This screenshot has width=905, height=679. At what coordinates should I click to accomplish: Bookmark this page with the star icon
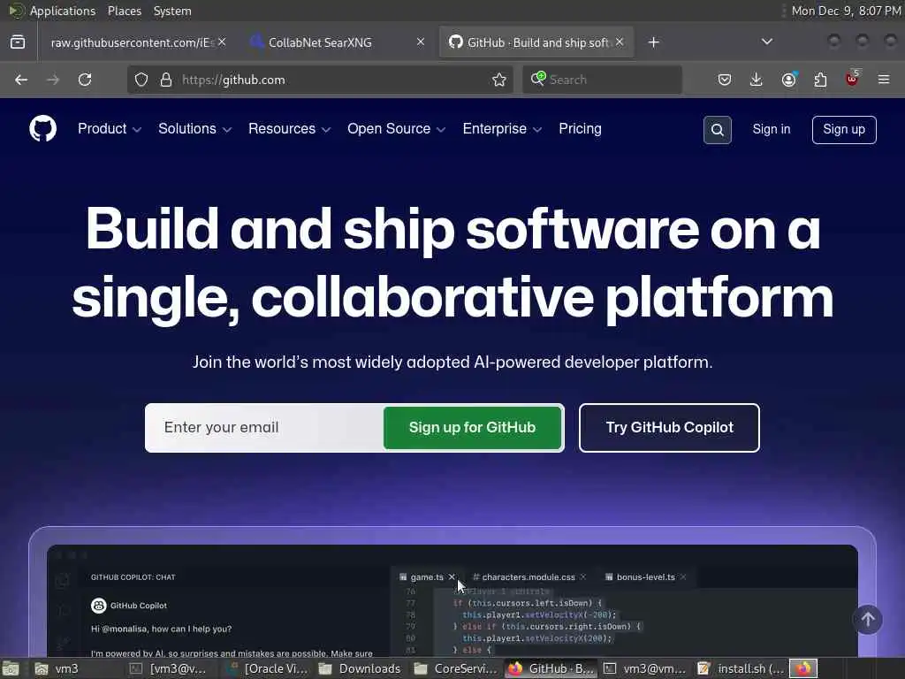499,80
